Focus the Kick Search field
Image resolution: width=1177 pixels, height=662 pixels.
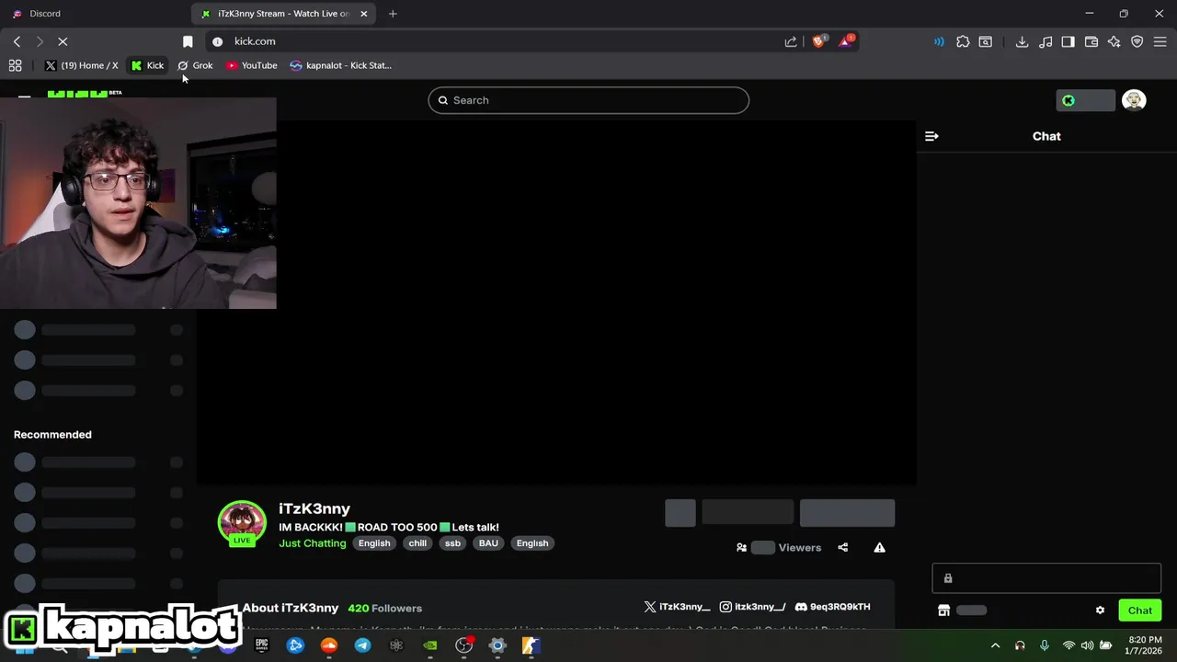point(588,100)
